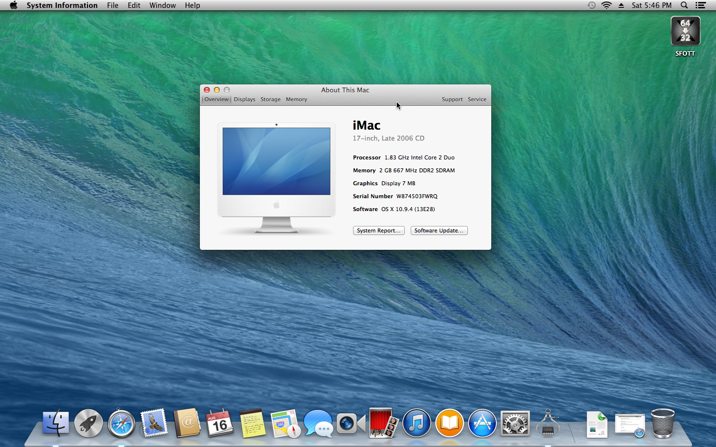Click the iMac heading
This screenshot has height=447, width=716.
(366, 125)
